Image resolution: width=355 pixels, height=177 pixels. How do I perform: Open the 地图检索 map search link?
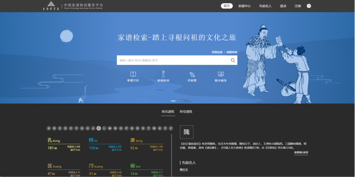point(232,52)
